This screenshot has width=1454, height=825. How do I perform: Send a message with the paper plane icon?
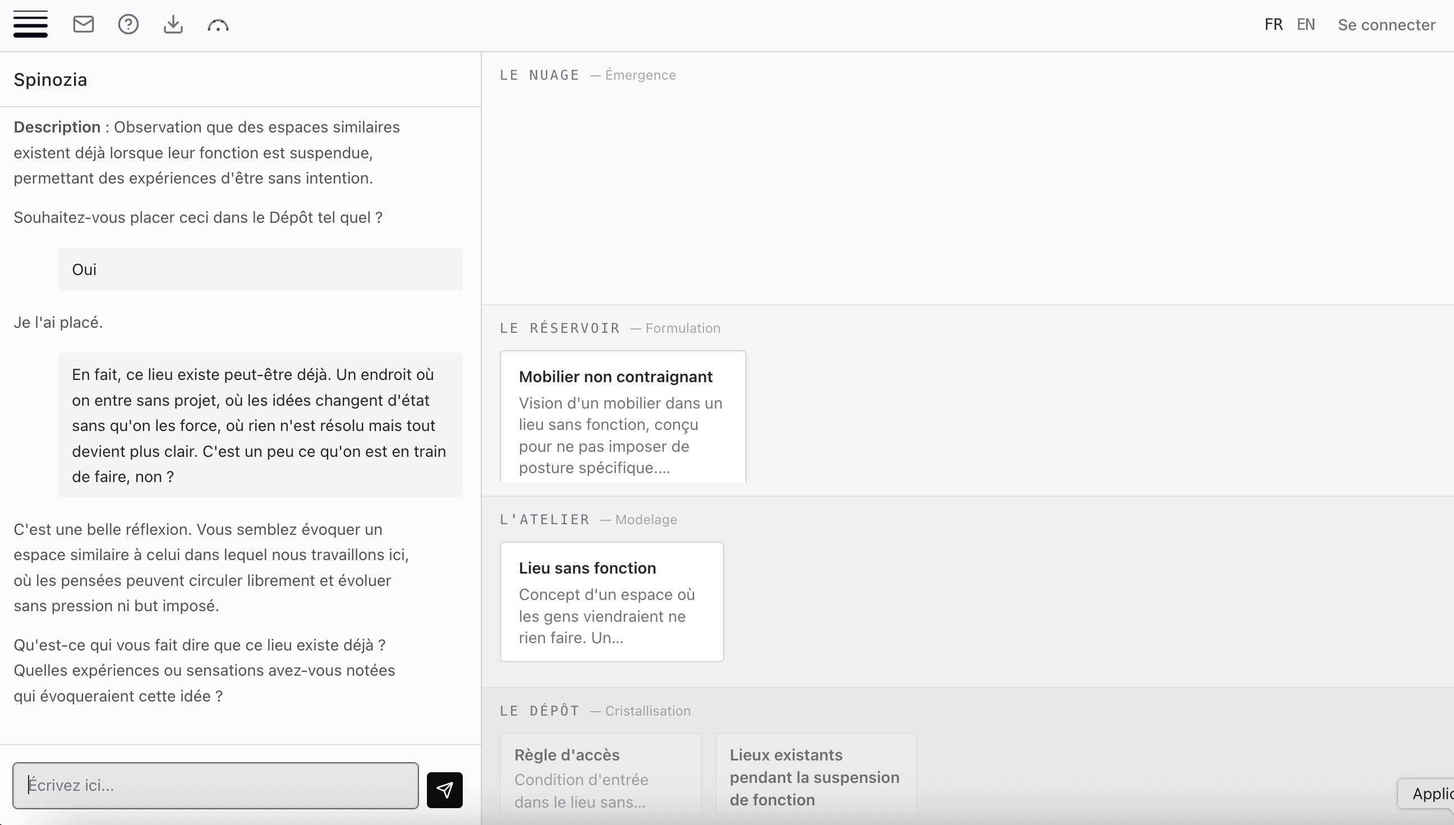pyautogui.click(x=444, y=789)
